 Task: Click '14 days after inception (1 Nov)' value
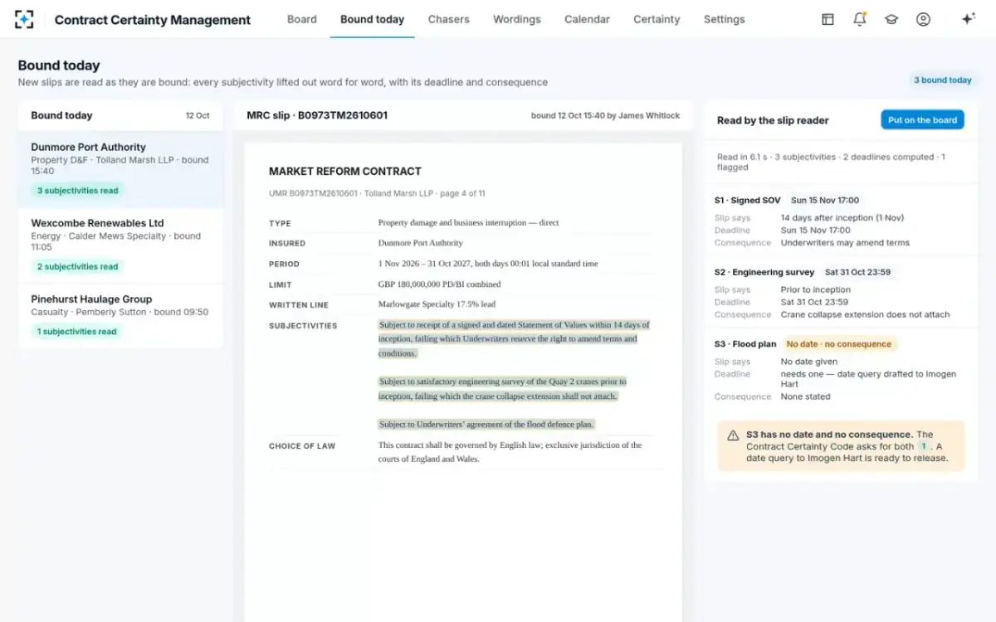(842, 218)
